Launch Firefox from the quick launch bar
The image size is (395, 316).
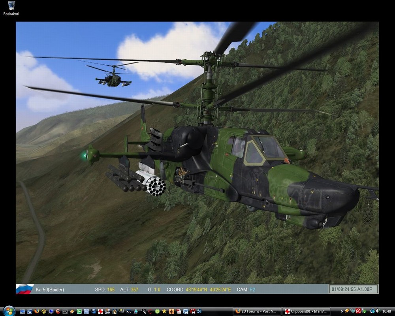[x=36, y=311]
